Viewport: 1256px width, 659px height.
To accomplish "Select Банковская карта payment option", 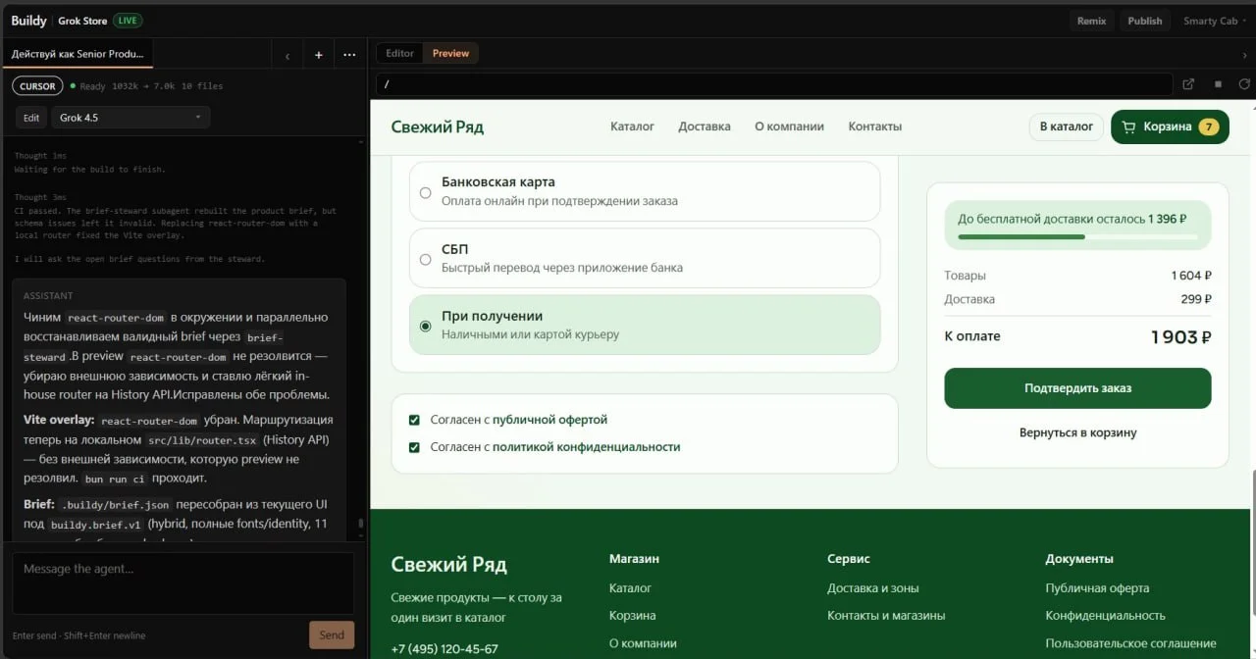I will pyautogui.click(x=645, y=191).
